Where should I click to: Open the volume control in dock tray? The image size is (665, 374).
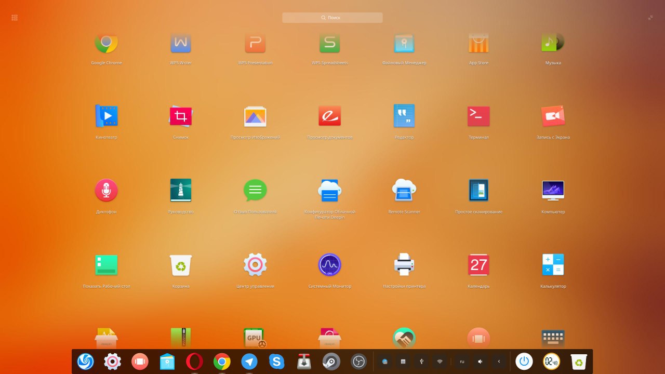tap(481, 362)
